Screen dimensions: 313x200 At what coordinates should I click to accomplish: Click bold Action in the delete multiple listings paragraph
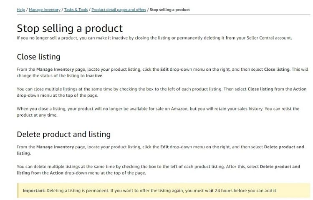point(56,173)
